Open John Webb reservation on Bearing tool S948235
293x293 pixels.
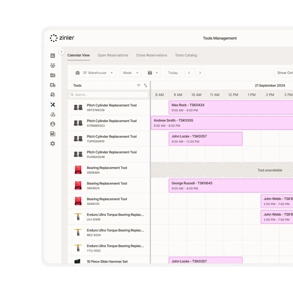[x=277, y=201]
